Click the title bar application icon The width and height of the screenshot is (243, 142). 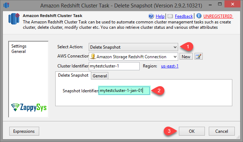point(6,5)
